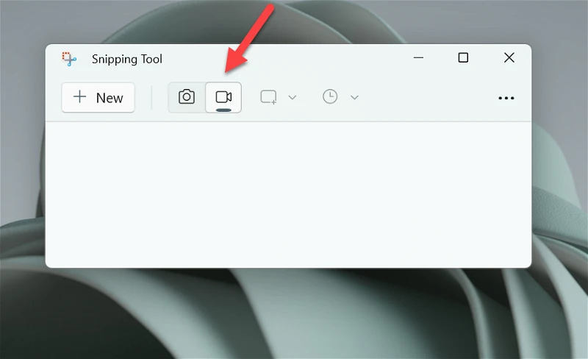This screenshot has height=359, width=588.
Task: Click the empty capture canvas area
Action: pos(288,194)
